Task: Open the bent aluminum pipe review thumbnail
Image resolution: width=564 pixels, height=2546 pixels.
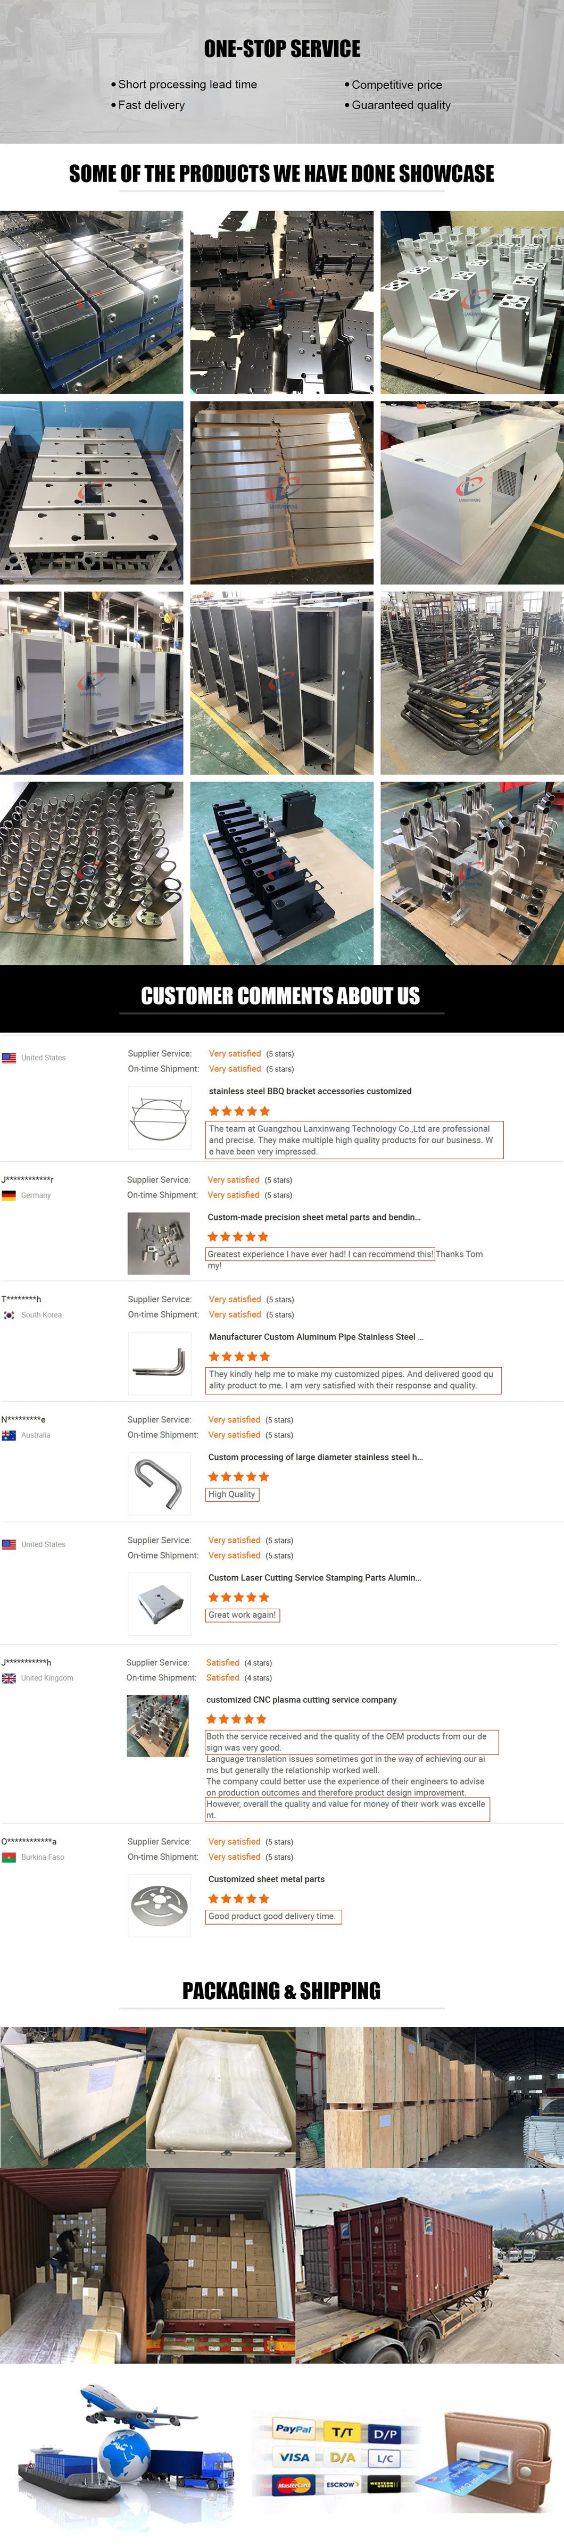Action: 159,1364
